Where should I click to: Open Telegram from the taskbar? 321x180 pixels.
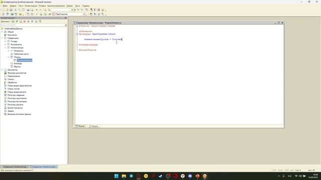131,176
